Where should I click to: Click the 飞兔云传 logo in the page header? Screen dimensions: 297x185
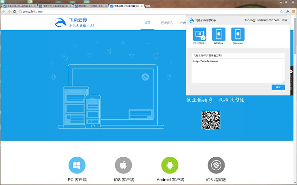point(74,23)
